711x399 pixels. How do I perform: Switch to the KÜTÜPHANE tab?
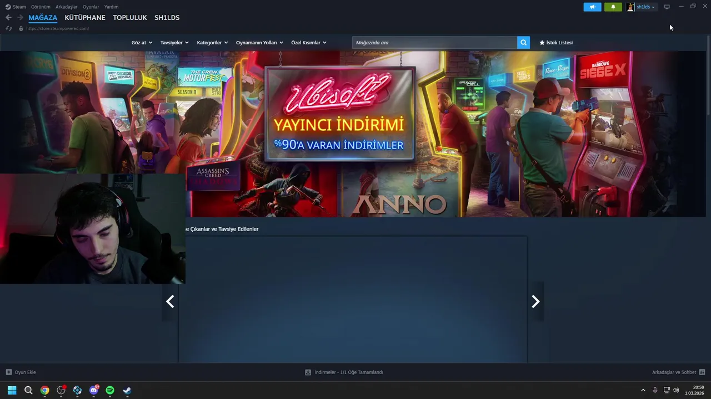coord(85,18)
